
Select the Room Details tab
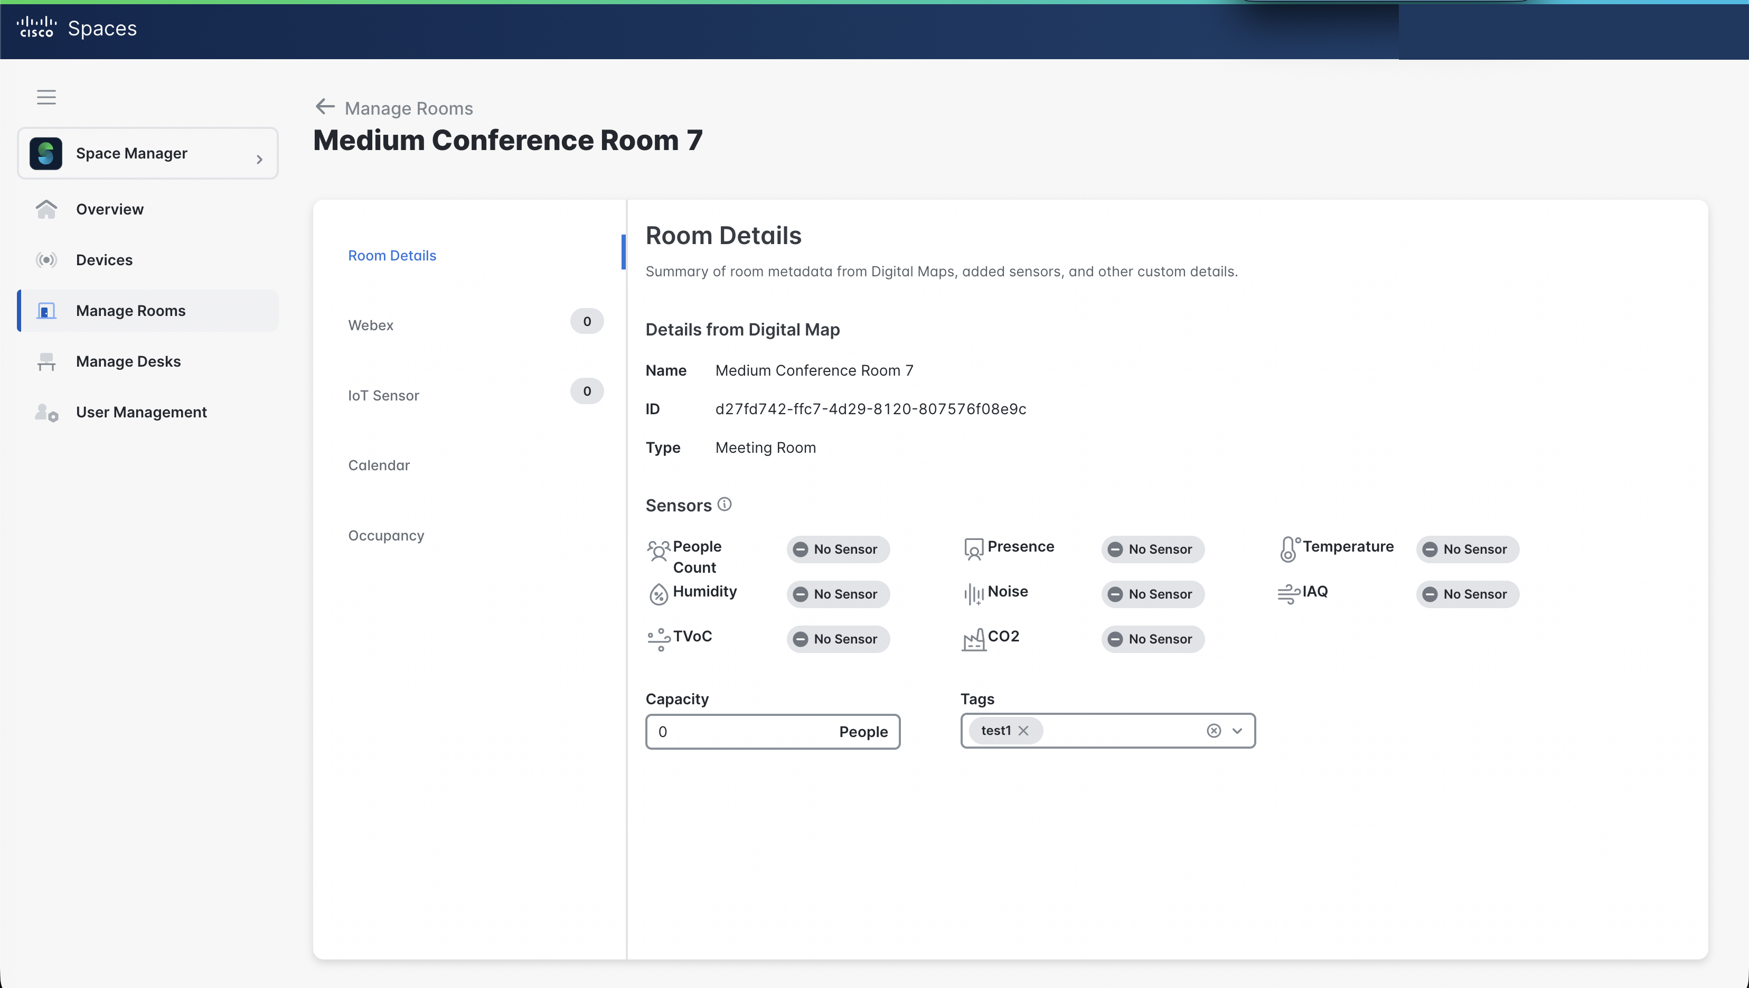coord(392,256)
